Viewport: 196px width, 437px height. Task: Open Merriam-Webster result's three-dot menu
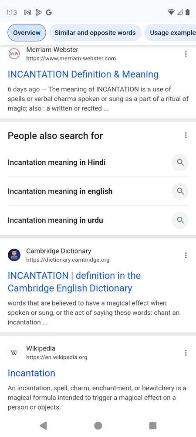pyautogui.click(x=186, y=54)
